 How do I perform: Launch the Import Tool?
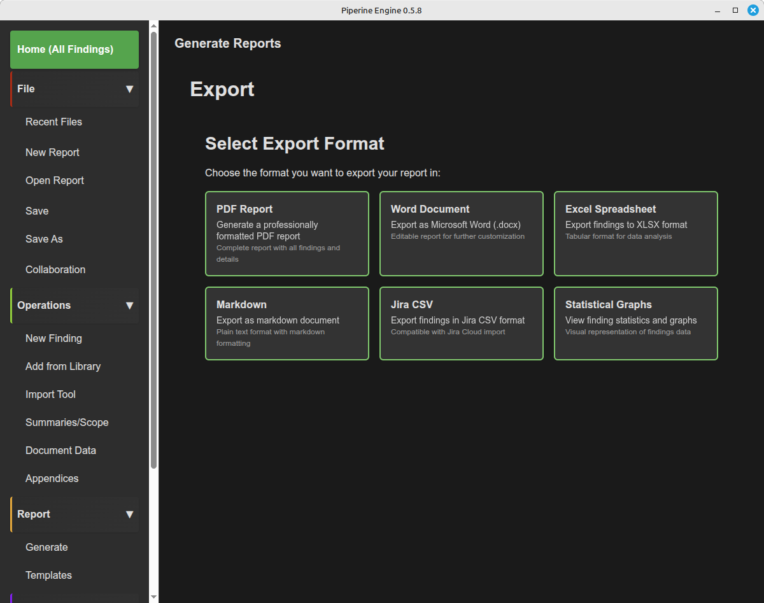50,394
